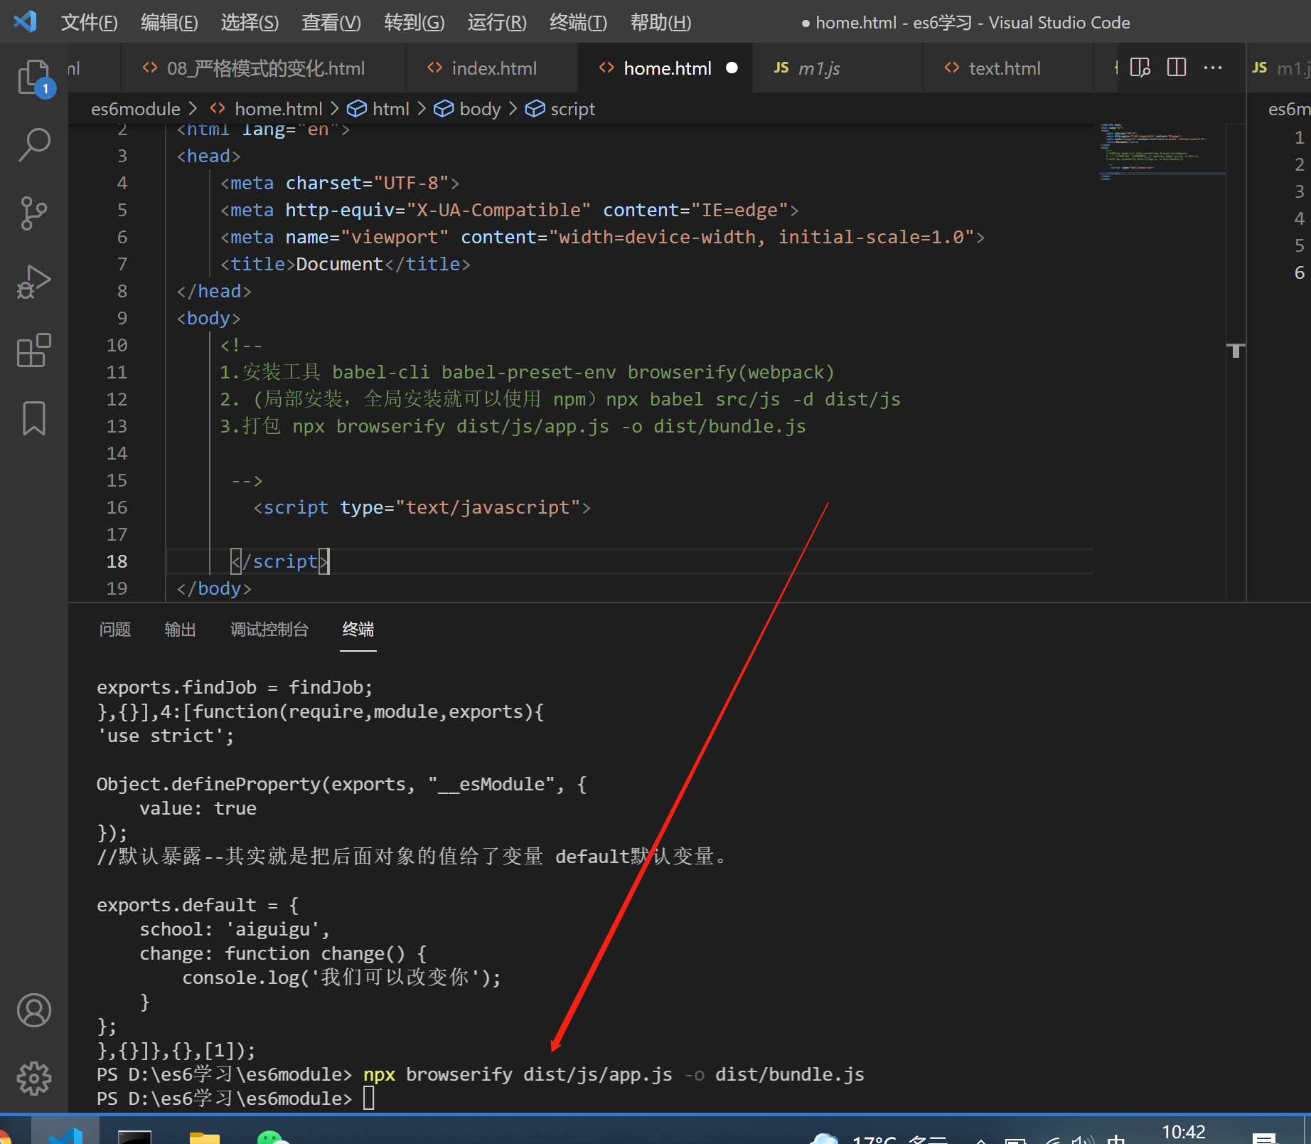Viewport: 1311px width, 1144px height.
Task: Click the <title>Document</title> line
Action: [x=345, y=264]
